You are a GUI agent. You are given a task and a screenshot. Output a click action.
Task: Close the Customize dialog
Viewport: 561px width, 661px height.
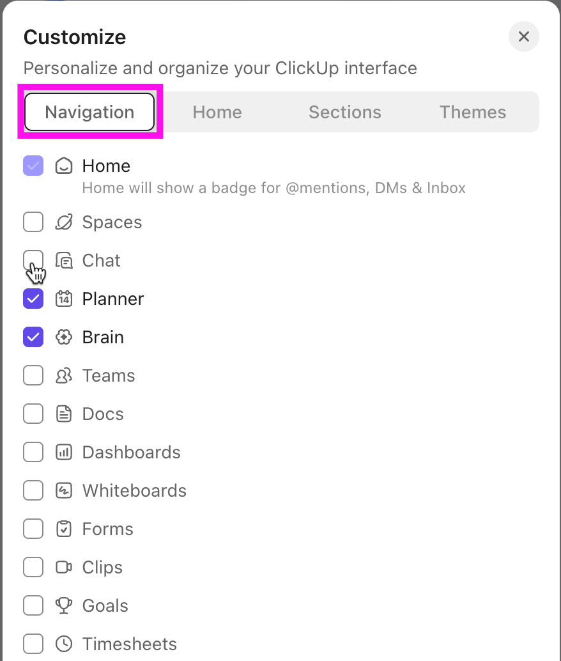pos(523,36)
